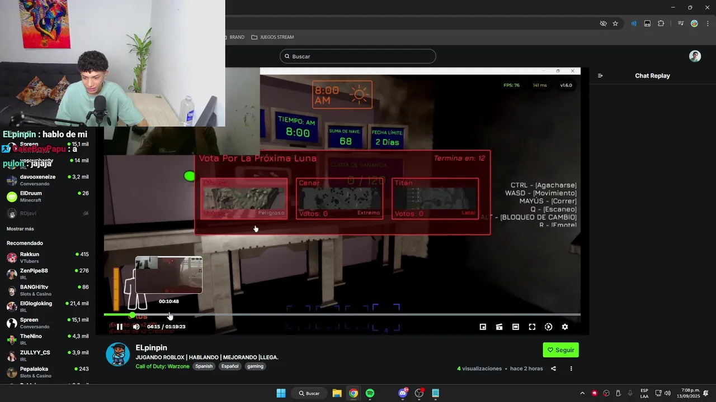The width and height of the screenshot is (716, 402).
Task: Click the red recording tray icon
Action: pos(594,393)
